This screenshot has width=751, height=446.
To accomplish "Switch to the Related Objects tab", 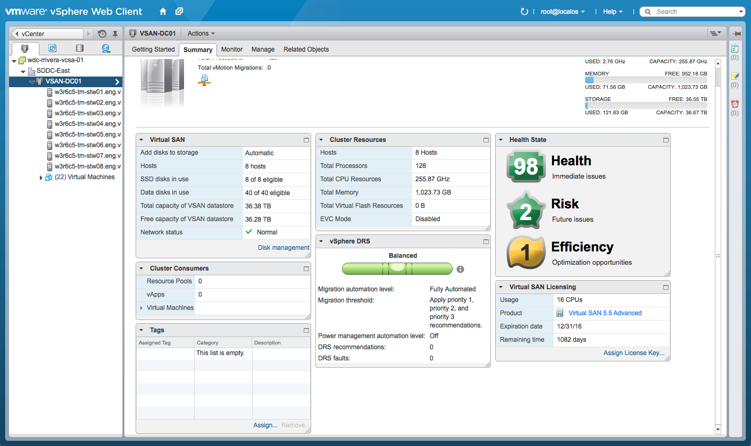I will point(306,49).
